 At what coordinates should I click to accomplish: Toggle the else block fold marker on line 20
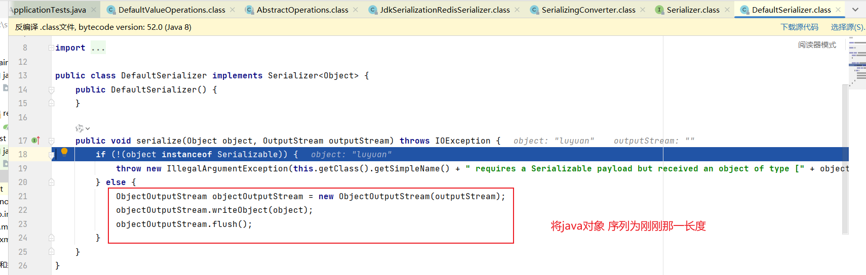[51, 182]
